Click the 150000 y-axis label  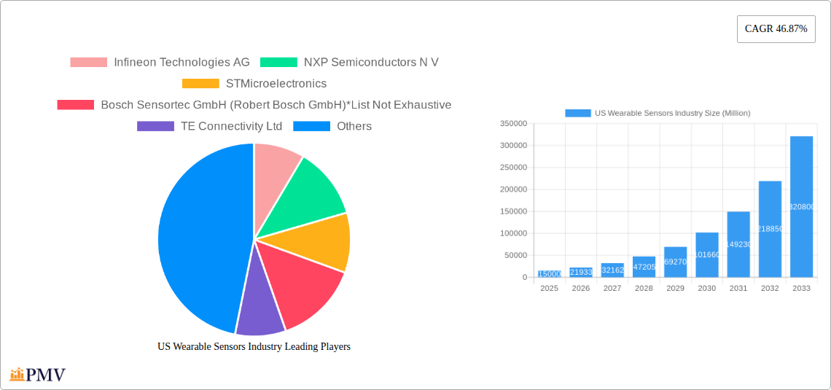(514, 211)
